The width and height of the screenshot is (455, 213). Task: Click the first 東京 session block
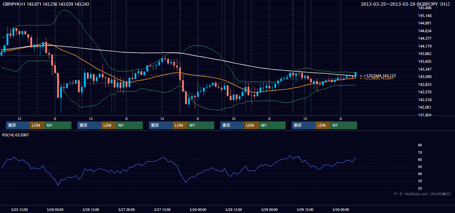tap(18, 125)
